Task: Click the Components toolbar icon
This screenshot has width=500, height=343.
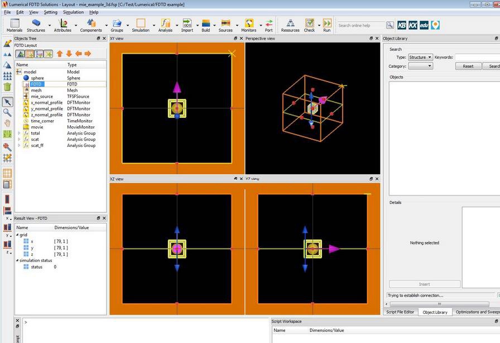Action: click(x=91, y=25)
